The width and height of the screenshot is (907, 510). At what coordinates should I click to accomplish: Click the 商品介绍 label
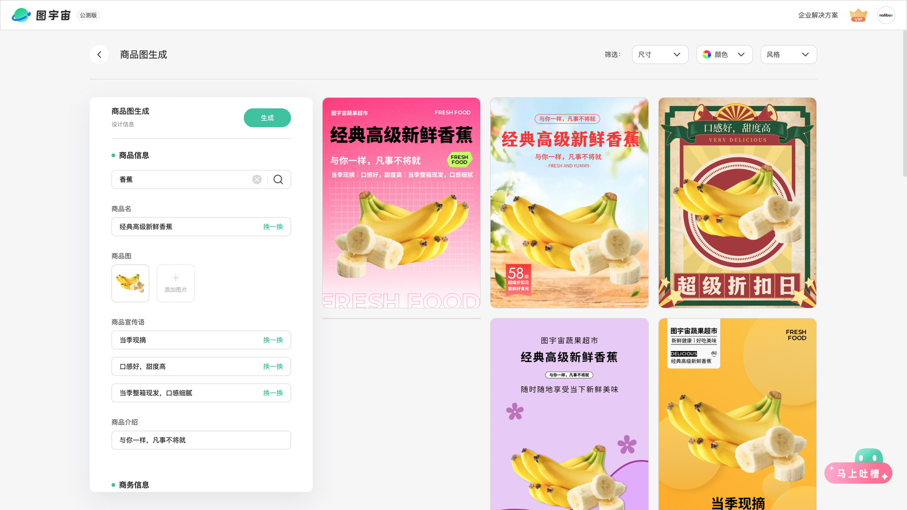coord(125,422)
